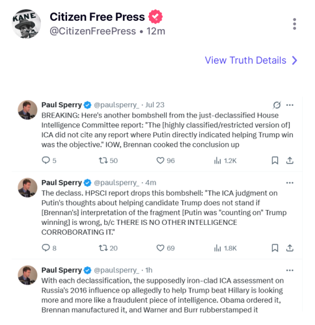Bookmark the Jul 23 Paul Sperry tweet

(275, 161)
